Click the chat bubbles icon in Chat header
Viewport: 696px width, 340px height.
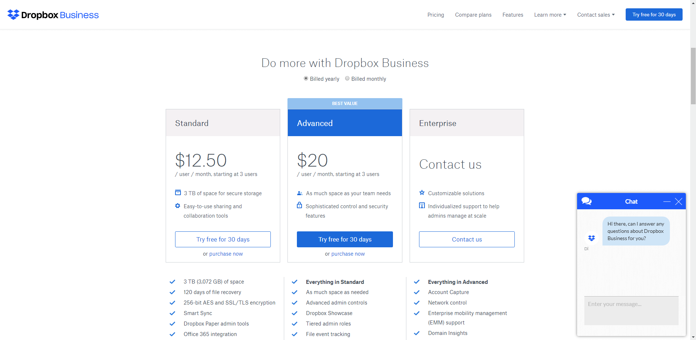coord(587,201)
